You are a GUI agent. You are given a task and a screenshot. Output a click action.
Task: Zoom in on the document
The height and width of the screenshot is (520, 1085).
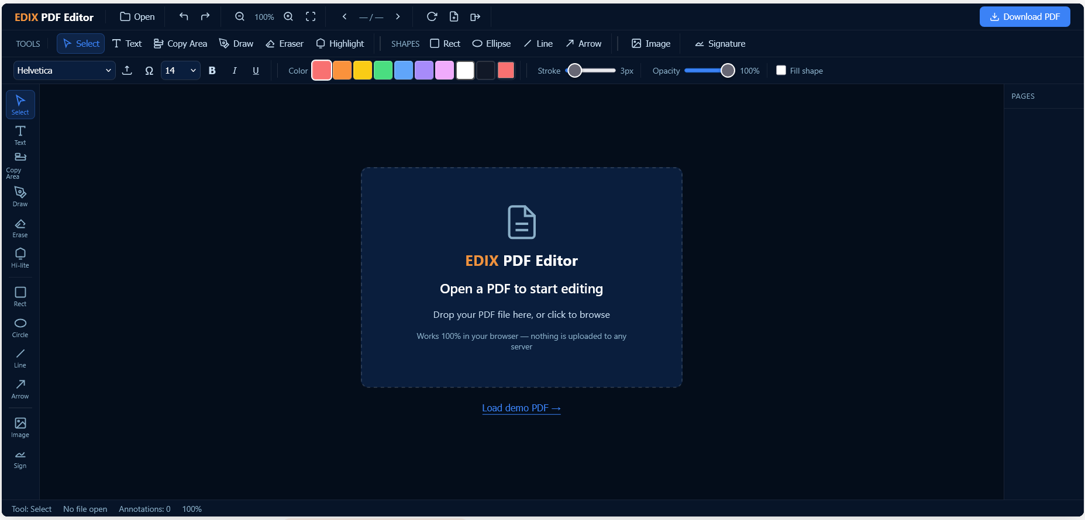point(288,16)
